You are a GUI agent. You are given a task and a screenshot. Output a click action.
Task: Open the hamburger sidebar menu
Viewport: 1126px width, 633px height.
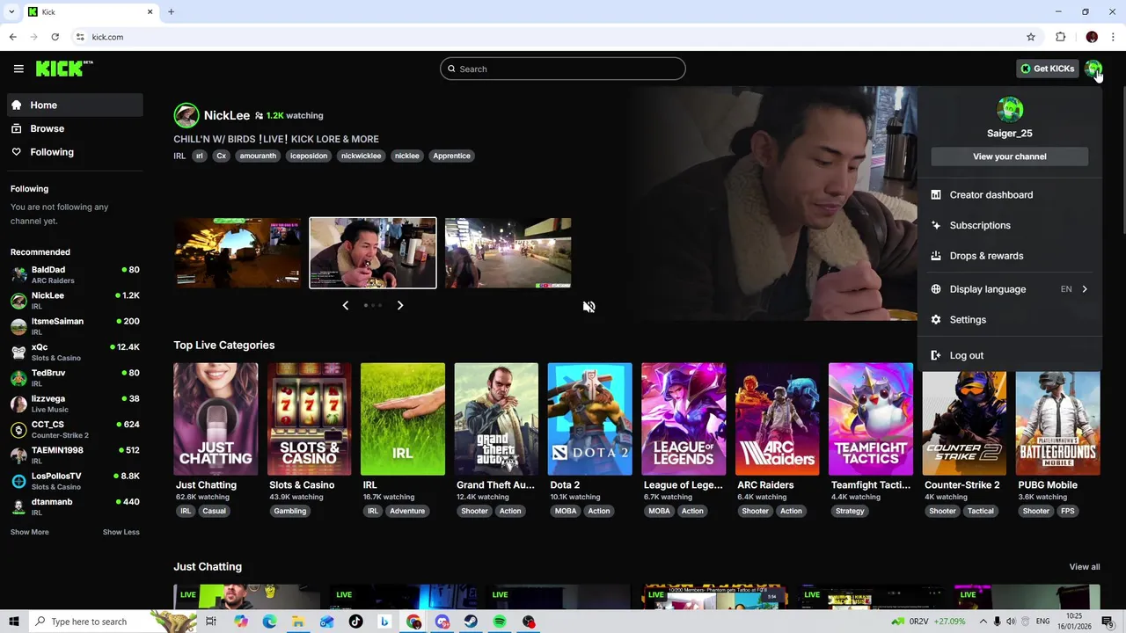(x=18, y=69)
